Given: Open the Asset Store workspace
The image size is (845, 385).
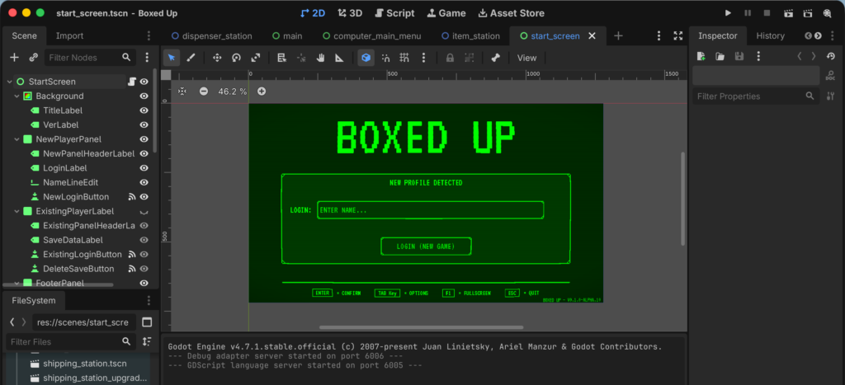Looking at the screenshot, I should (512, 13).
